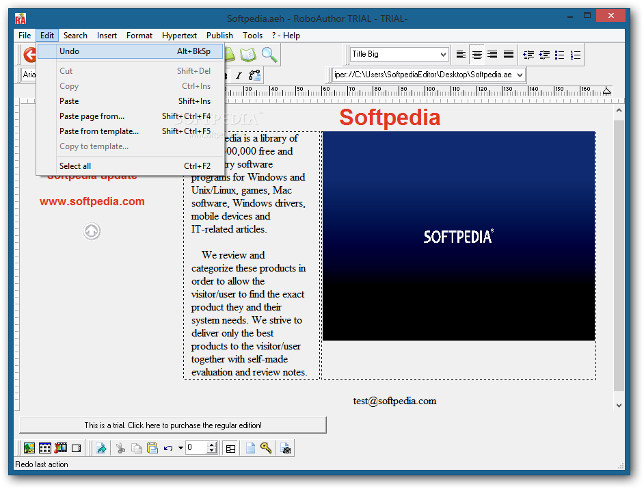Open the book icon in top toolbar
This screenshot has height=489, width=644.
248,54
